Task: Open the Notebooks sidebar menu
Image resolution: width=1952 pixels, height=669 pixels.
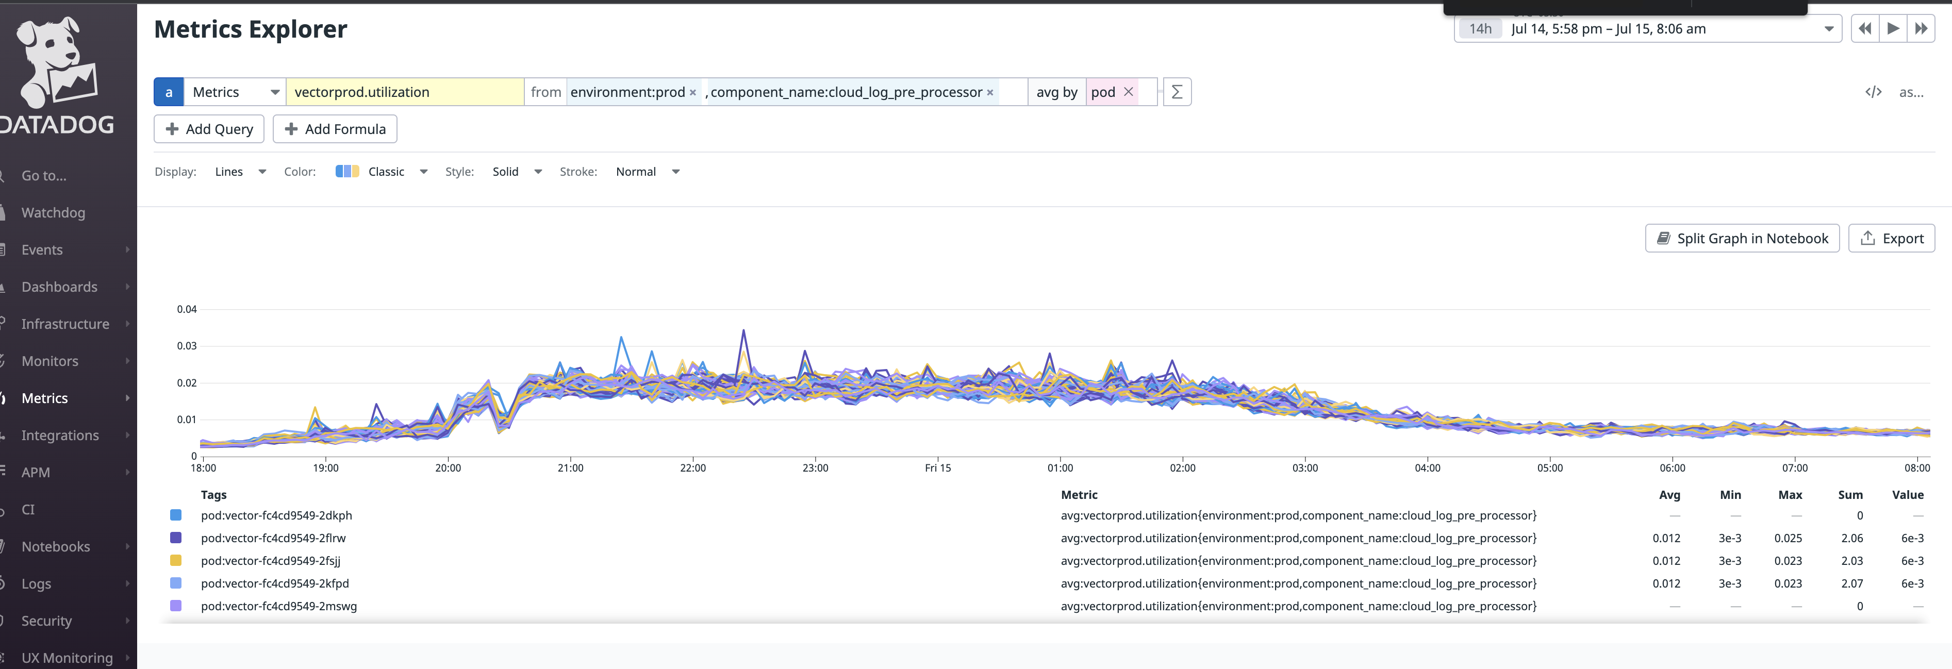Action: point(68,547)
